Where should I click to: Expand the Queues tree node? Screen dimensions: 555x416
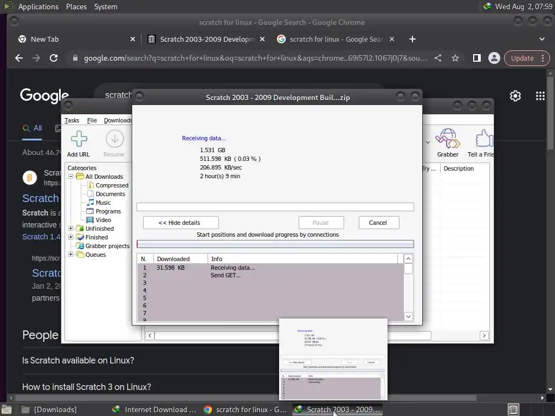(70, 255)
